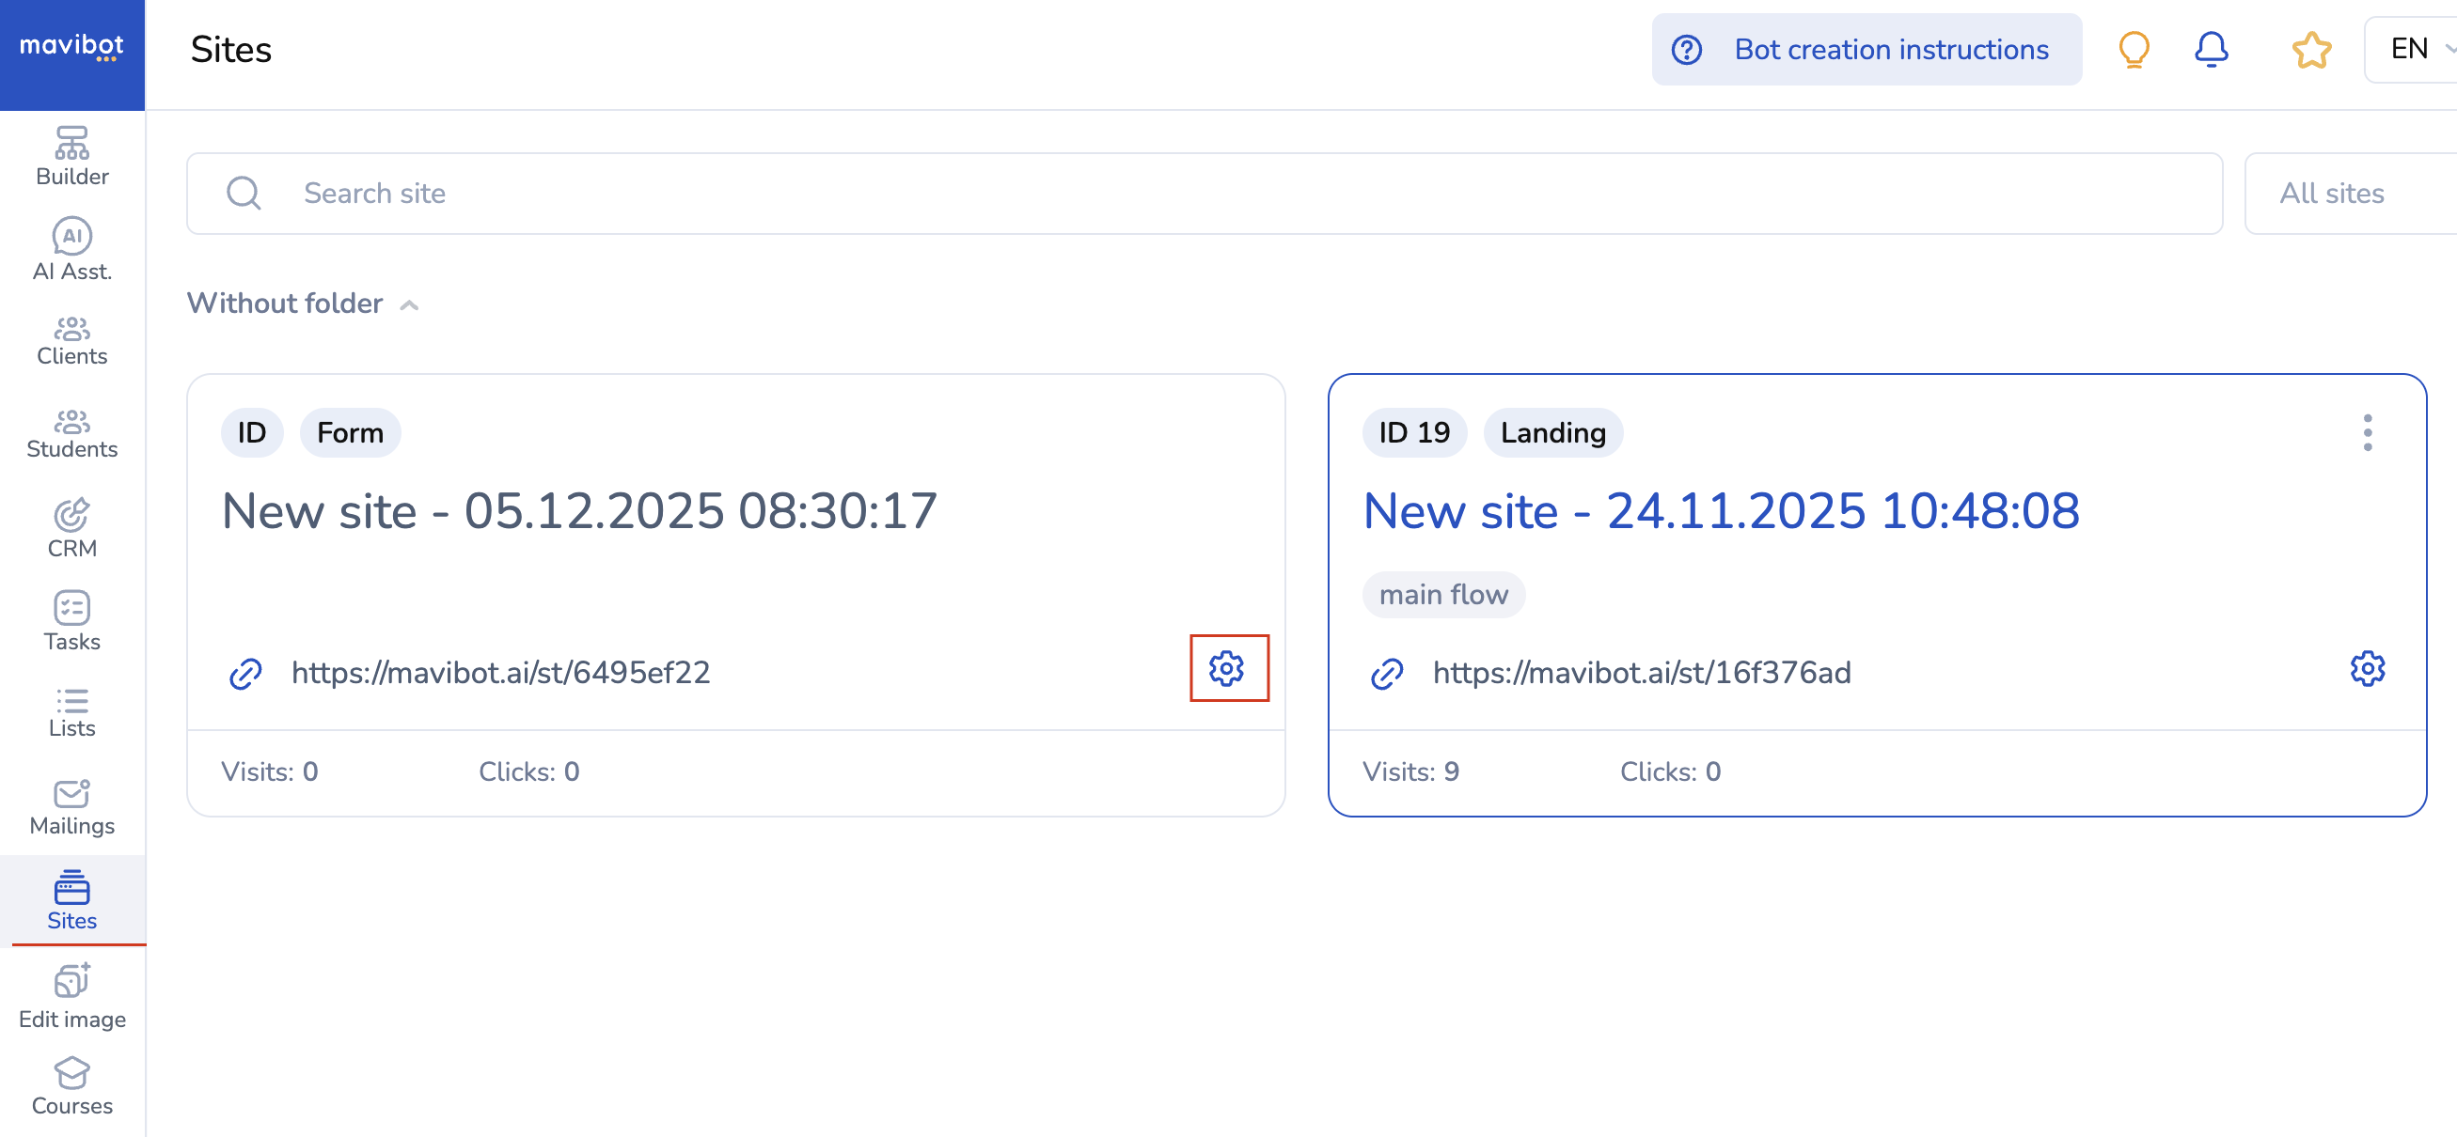2457x1137 pixels.
Task: Click the yellow star icon
Action: coord(2310,50)
